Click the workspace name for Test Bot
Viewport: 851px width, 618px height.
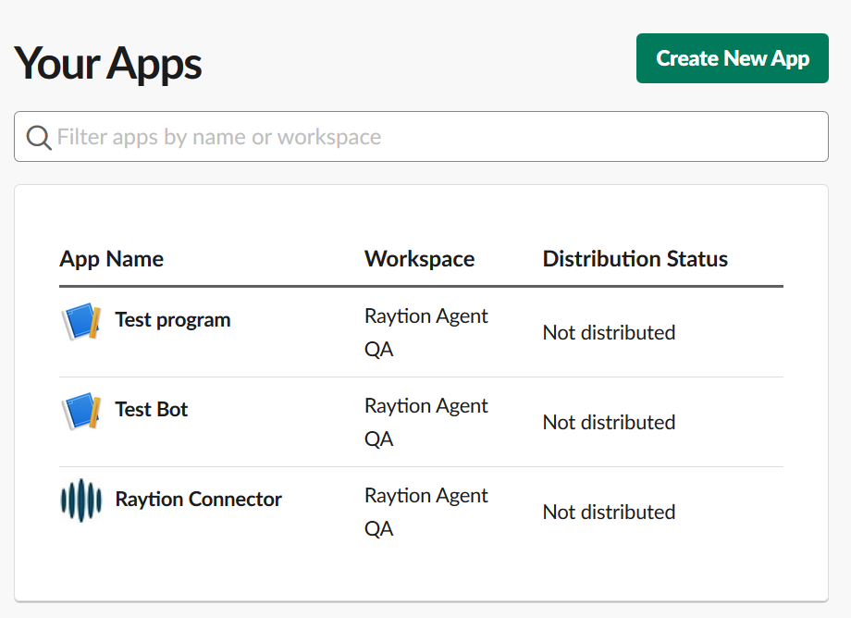tap(425, 422)
